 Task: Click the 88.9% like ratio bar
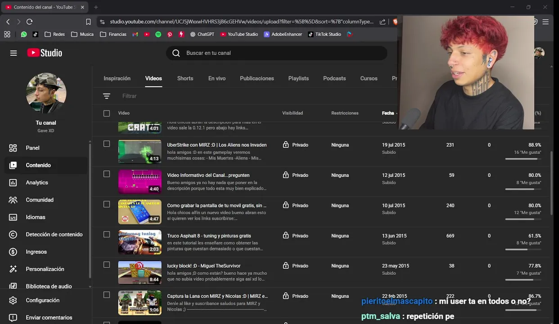(523, 159)
